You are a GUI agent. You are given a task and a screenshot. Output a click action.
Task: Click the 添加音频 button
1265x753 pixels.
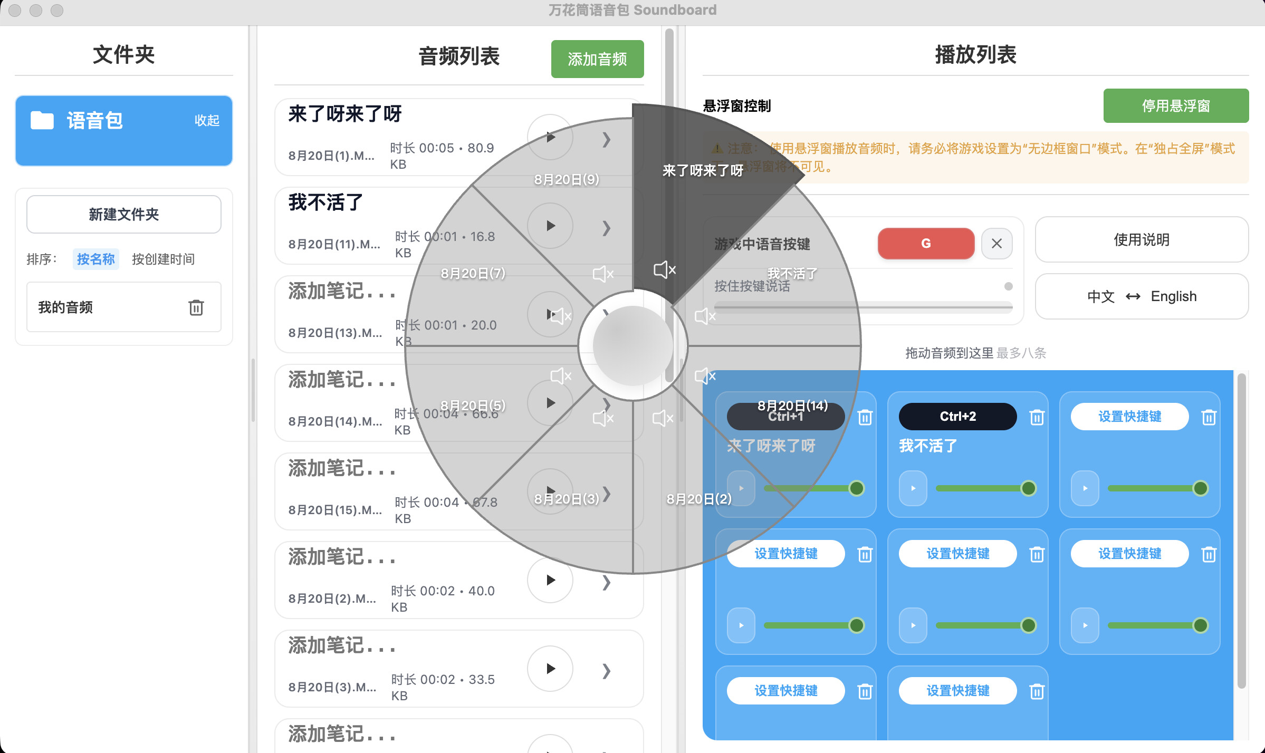coord(597,59)
